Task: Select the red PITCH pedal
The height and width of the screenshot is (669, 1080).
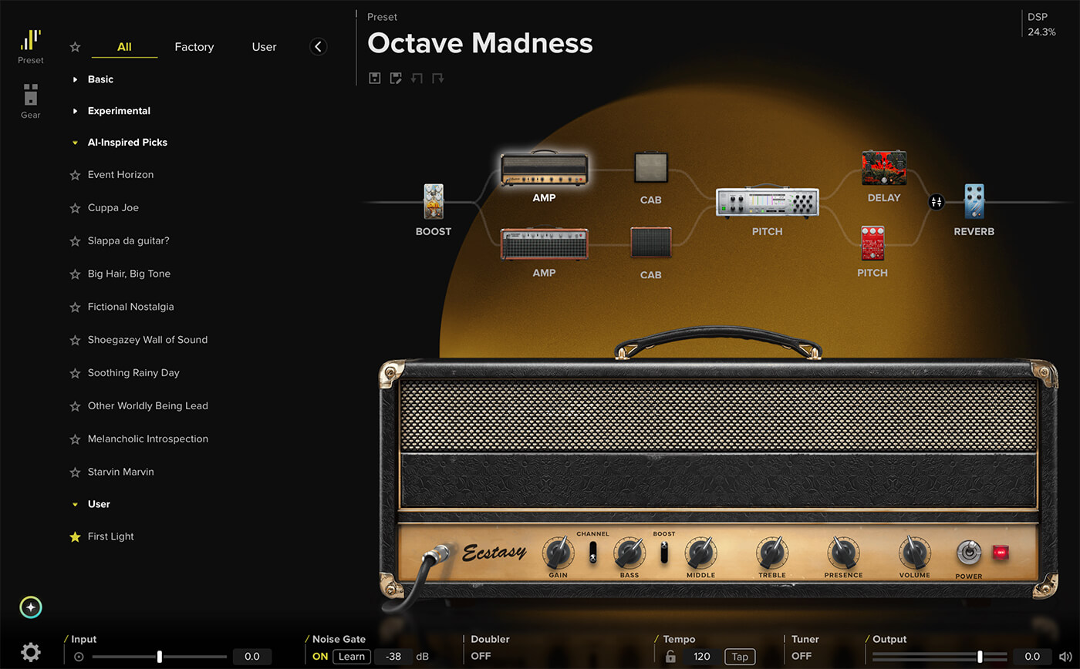Action: (x=872, y=244)
